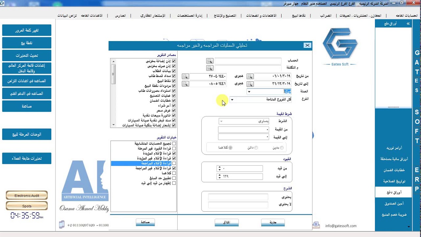Viewport: 421px width, 237px height.
Task: Check the كلاهما option in report options list
Action: pos(174,173)
